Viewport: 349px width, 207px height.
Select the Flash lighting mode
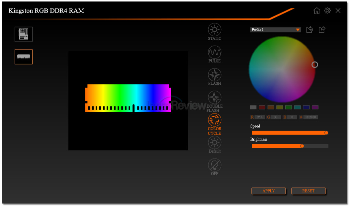(215, 77)
